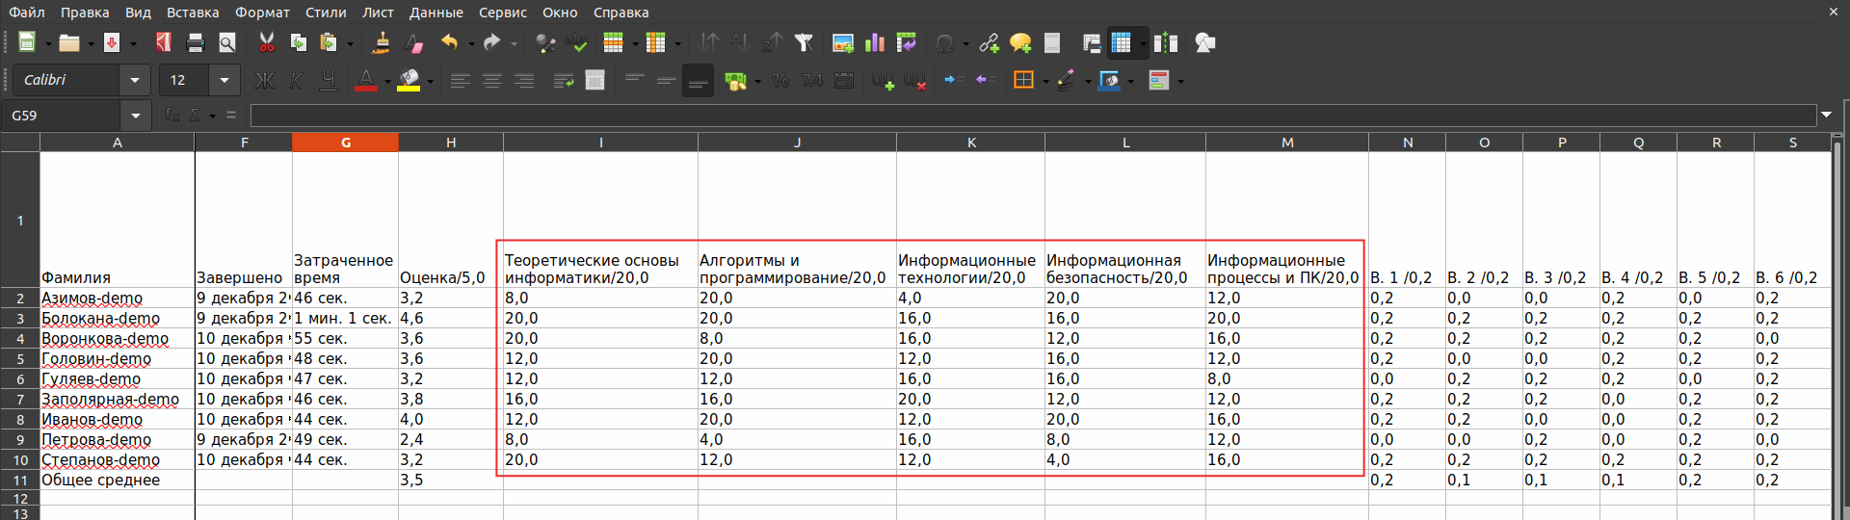The width and height of the screenshot is (1850, 520).
Task: Insert a hyperlink with the link icon
Action: tap(989, 42)
